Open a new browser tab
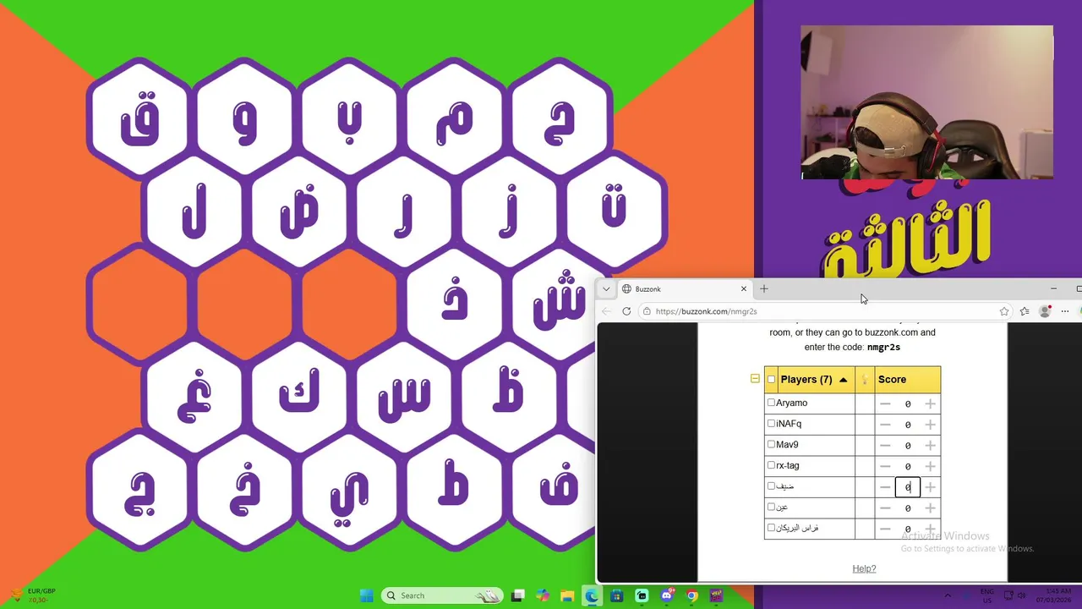The width and height of the screenshot is (1082, 609). click(x=764, y=289)
